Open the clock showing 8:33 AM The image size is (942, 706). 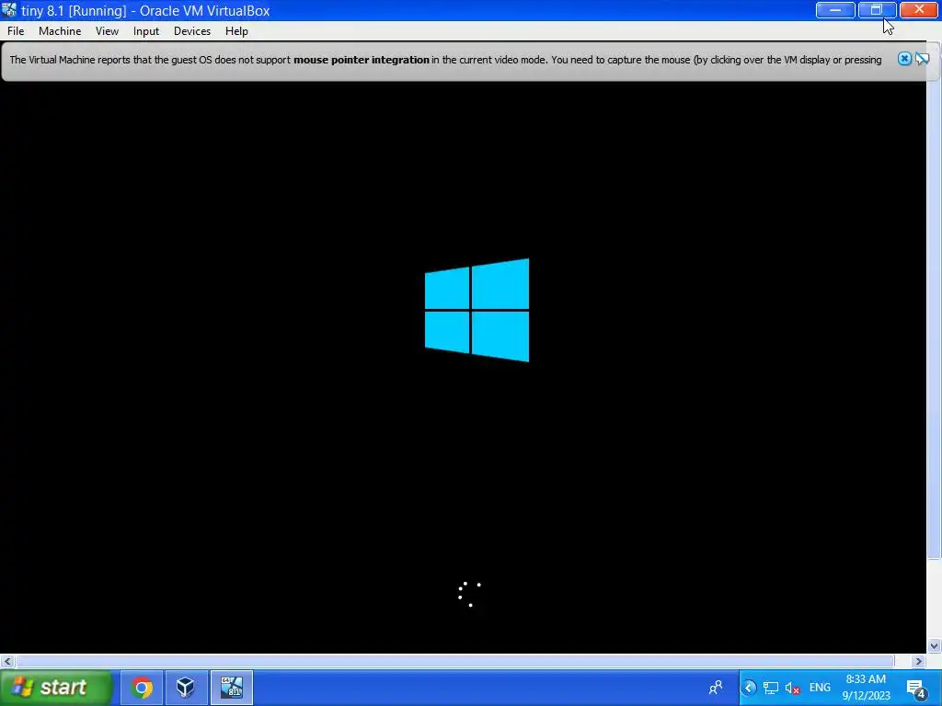[866, 688]
